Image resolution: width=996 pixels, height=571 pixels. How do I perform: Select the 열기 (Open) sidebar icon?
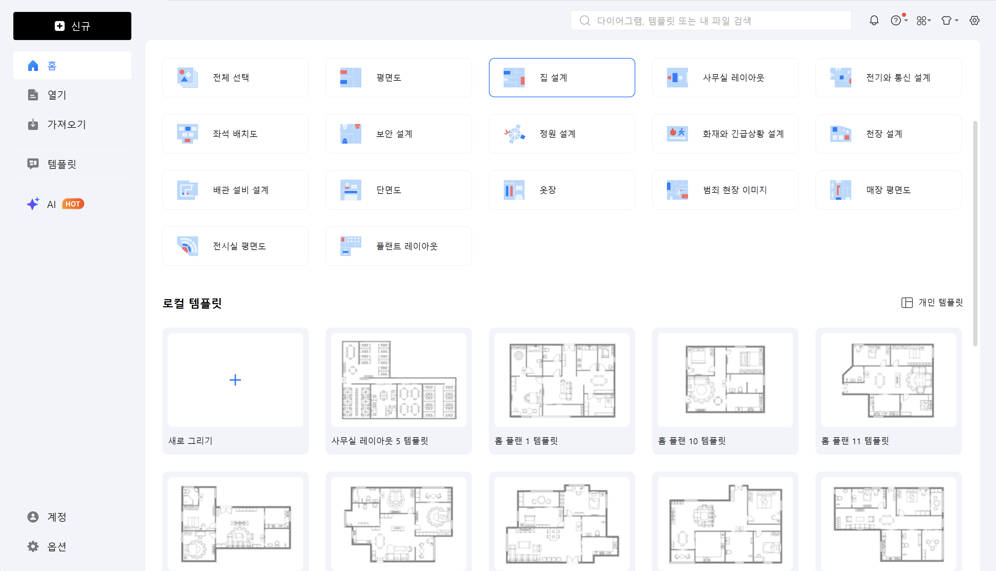pyautogui.click(x=33, y=95)
